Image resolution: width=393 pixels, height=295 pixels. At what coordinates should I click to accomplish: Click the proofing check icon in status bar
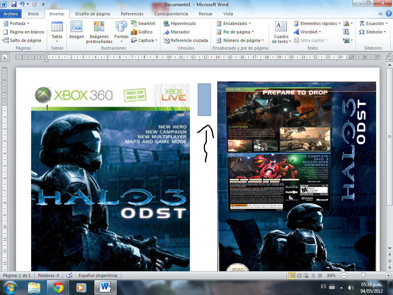point(69,275)
